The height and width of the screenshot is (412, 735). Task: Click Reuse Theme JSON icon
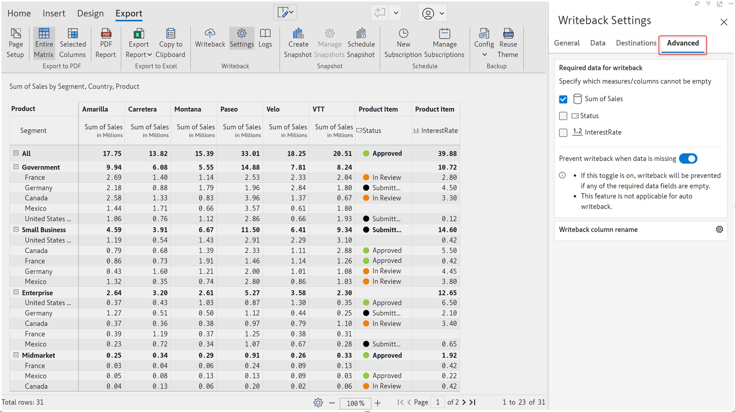coord(508,33)
